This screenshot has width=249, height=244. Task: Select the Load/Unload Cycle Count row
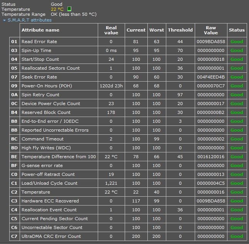[49, 183]
